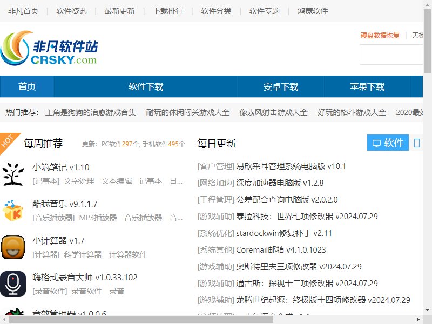
Task: Open 泰拉科技：世界七项修改器 entry
Action: click(x=307, y=217)
